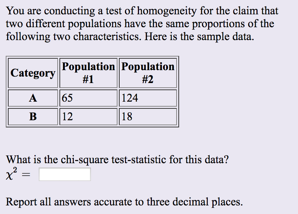Click the Population #1 header cell
298x214 pixels.
point(88,73)
